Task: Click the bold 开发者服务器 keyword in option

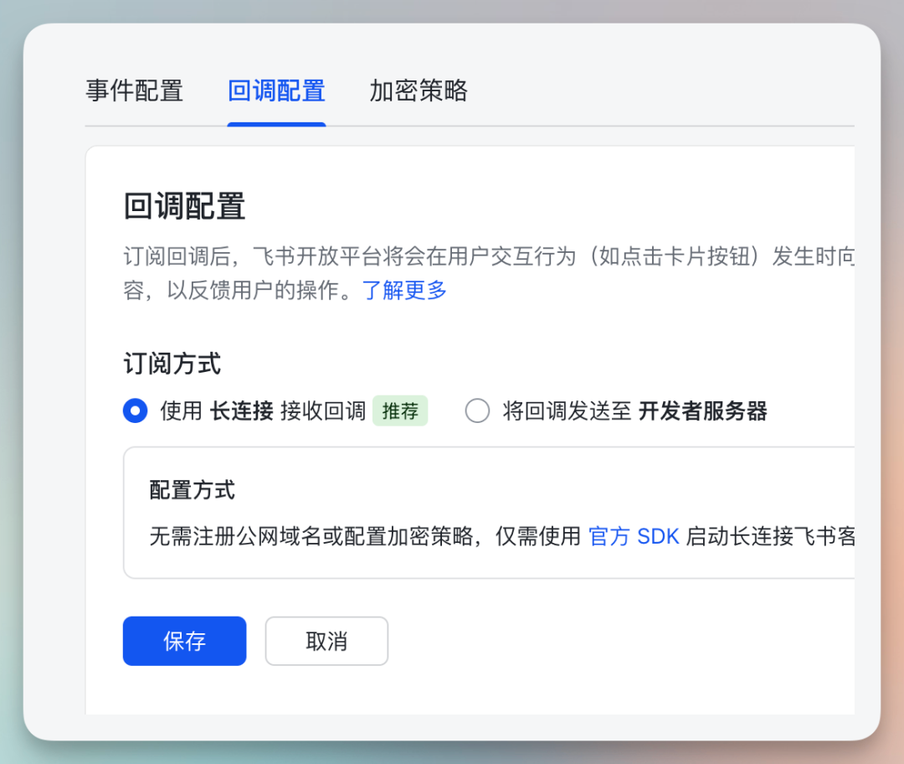Action: pos(703,411)
